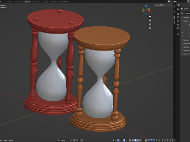The width and height of the screenshot is (190, 142).
Task: Open the World properties tab icon
Action: pos(178,28)
